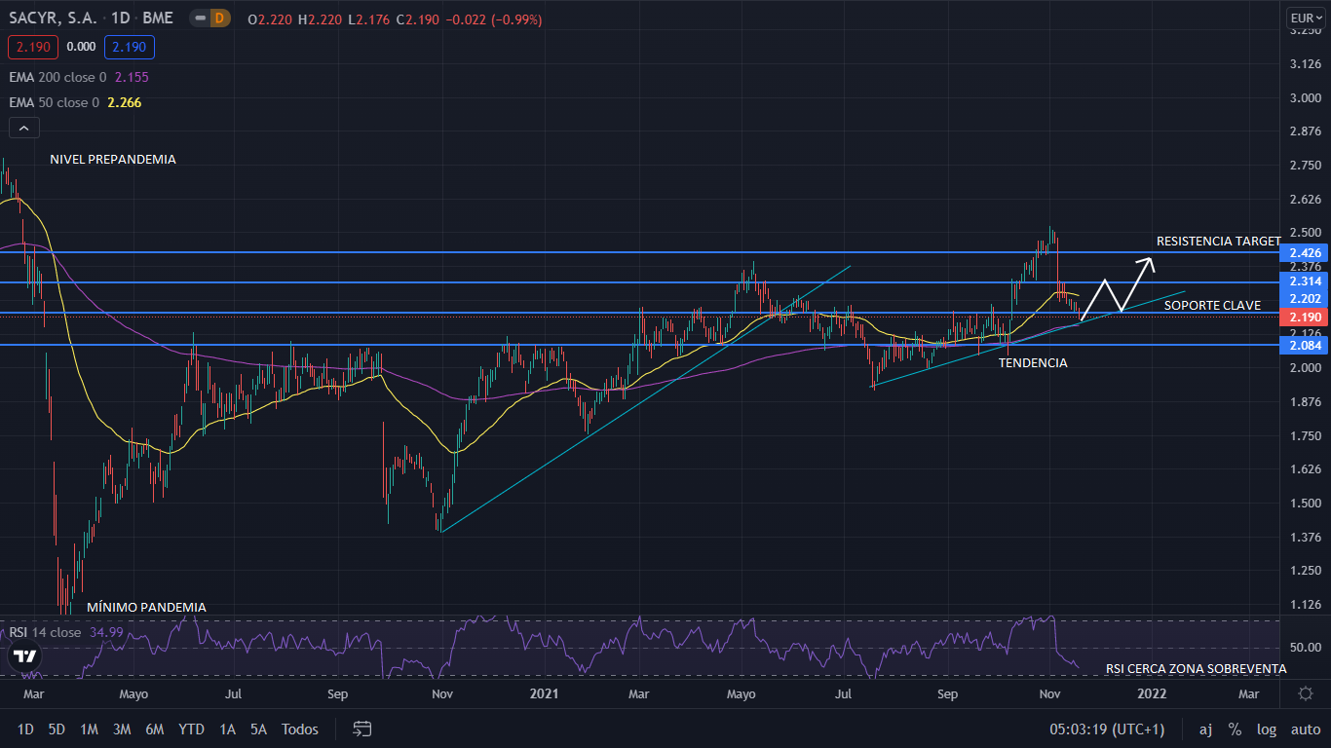The width and height of the screenshot is (1331, 748).
Task: Open timezone menu showing 05:03:19 (UTC+1)
Action: (x=1107, y=729)
